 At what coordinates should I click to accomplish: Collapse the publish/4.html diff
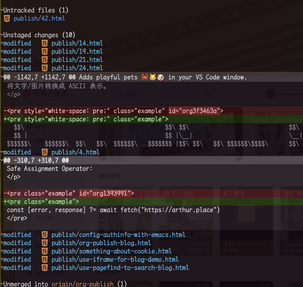coord(2,152)
